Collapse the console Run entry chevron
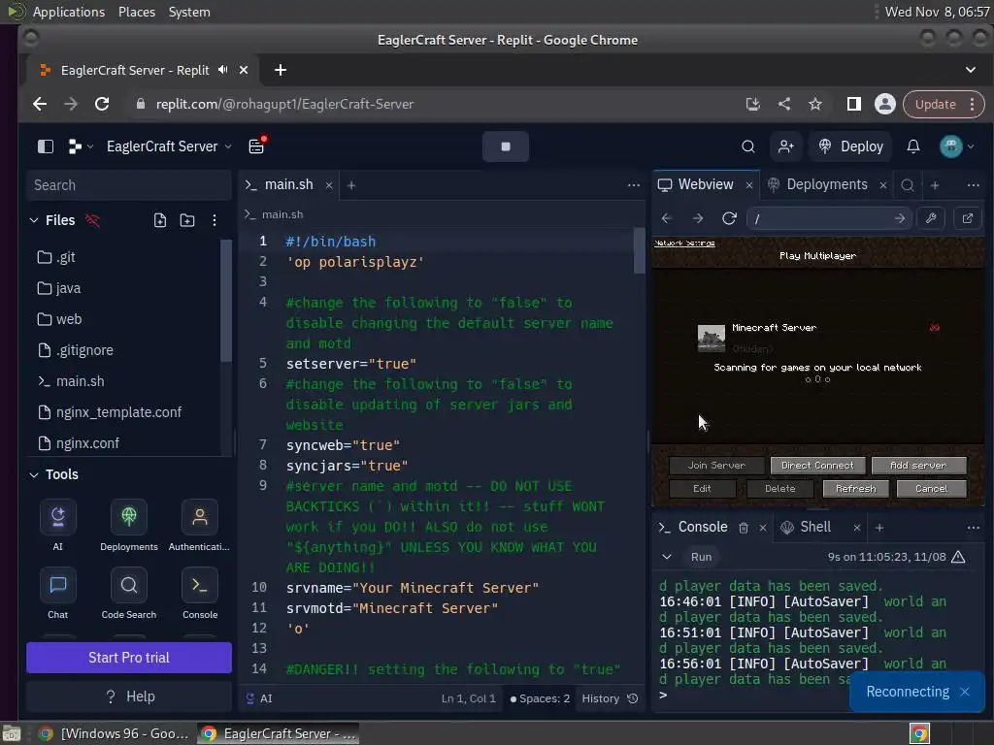This screenshot has width=994, height=745. coord(666,557)
